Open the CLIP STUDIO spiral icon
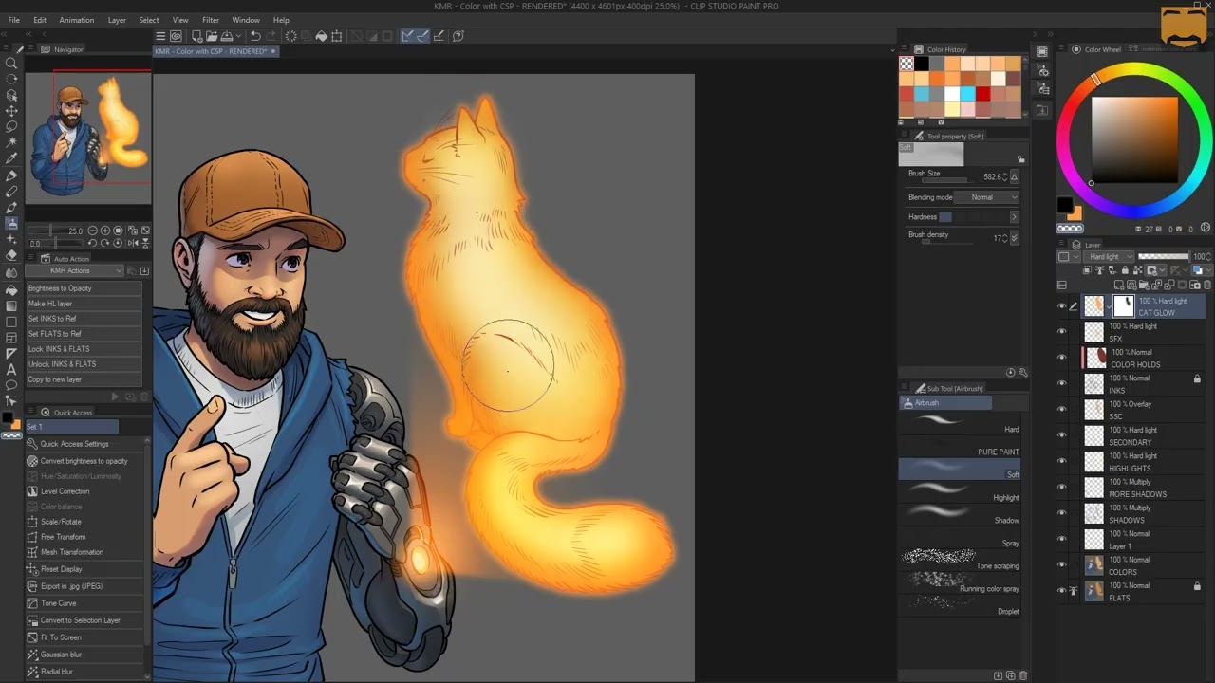Image resolution: width=1215 pixels, height=683 pixels. 176,36
